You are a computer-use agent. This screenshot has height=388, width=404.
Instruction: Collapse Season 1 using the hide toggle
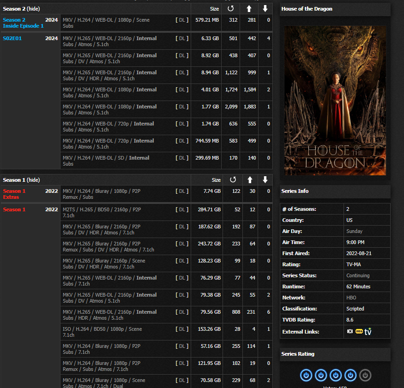34,180
